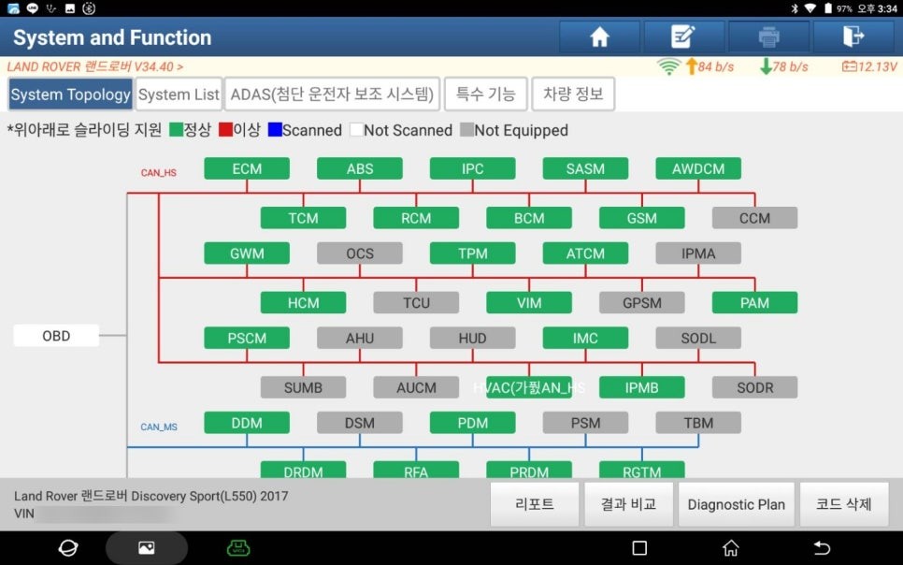This screenshot has height=565, width=903.
Task: Click the 12.13V battery voltage indicator
Action: tap(867, 66)
